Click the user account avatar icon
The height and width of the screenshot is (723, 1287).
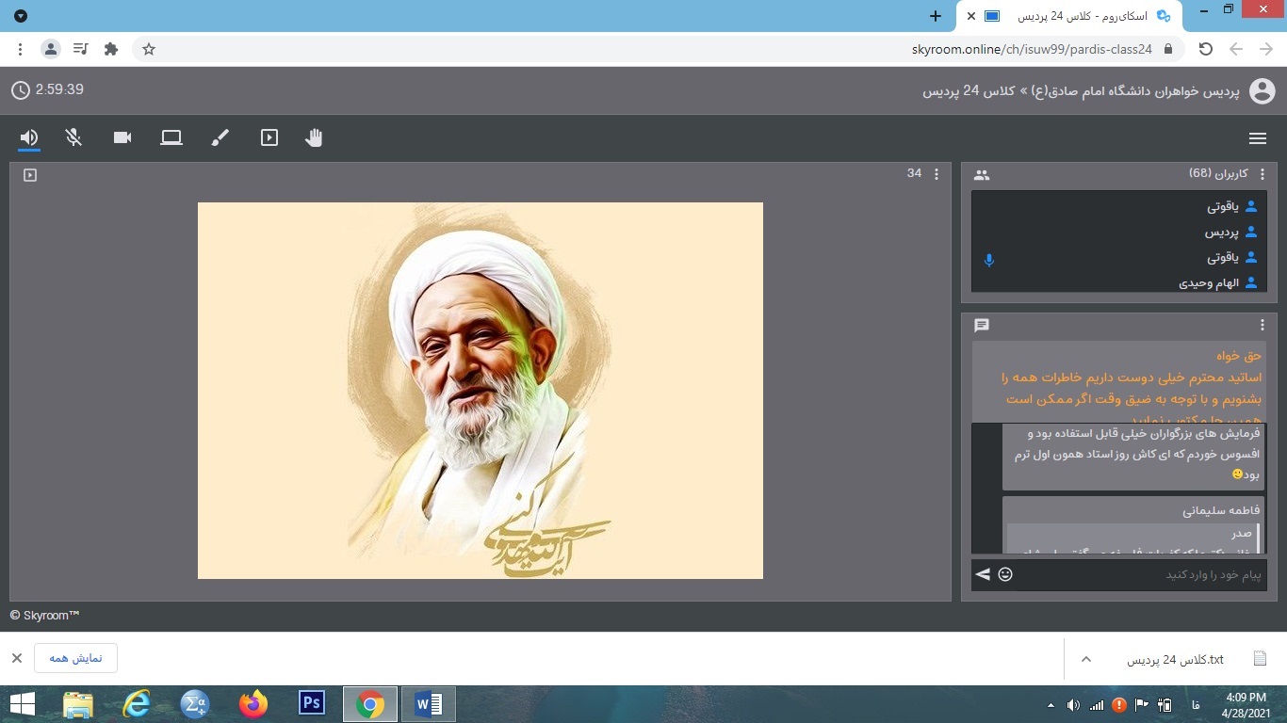[1262, 91]
